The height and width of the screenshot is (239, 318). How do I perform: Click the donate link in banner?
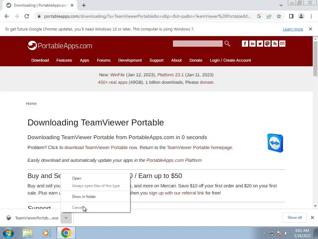pos(207,82)
